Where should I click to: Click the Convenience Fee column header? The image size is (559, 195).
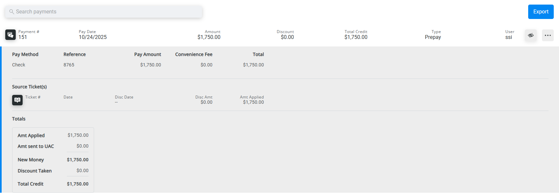coord(194,54)
